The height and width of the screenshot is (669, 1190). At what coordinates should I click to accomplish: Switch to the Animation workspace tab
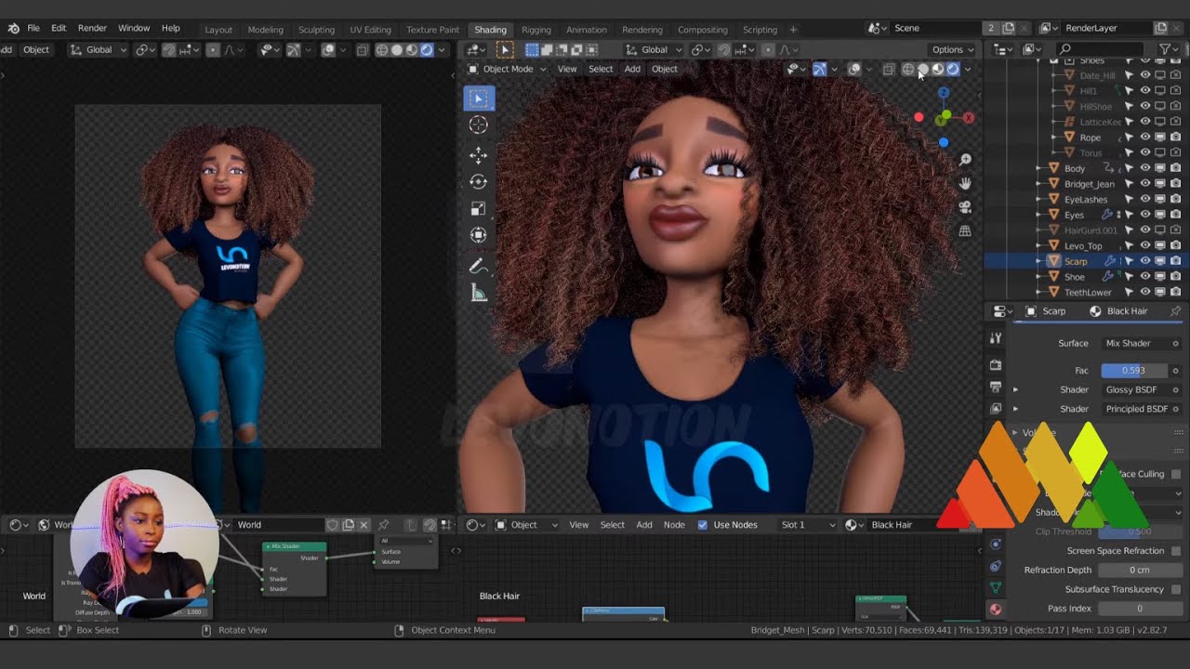587,30
